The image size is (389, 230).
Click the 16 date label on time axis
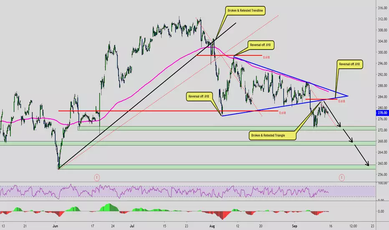pos(331,226)
